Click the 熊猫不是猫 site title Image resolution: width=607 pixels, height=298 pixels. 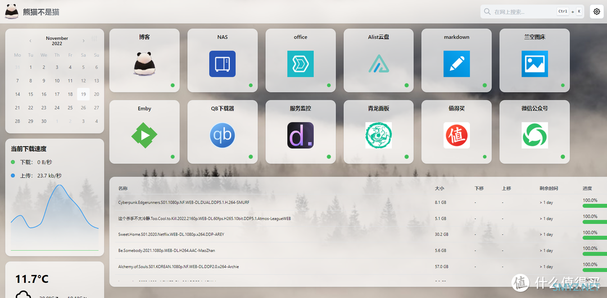coord(41,12)
